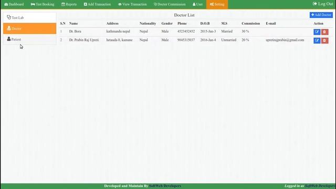Image resolution: width=336 pixels, height=189 pixels.
Task: Open SoftWeb Developers footer link
Action: coord(165,186)
